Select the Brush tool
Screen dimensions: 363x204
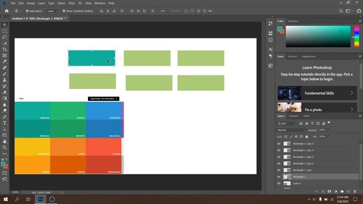tap(5, 74)
